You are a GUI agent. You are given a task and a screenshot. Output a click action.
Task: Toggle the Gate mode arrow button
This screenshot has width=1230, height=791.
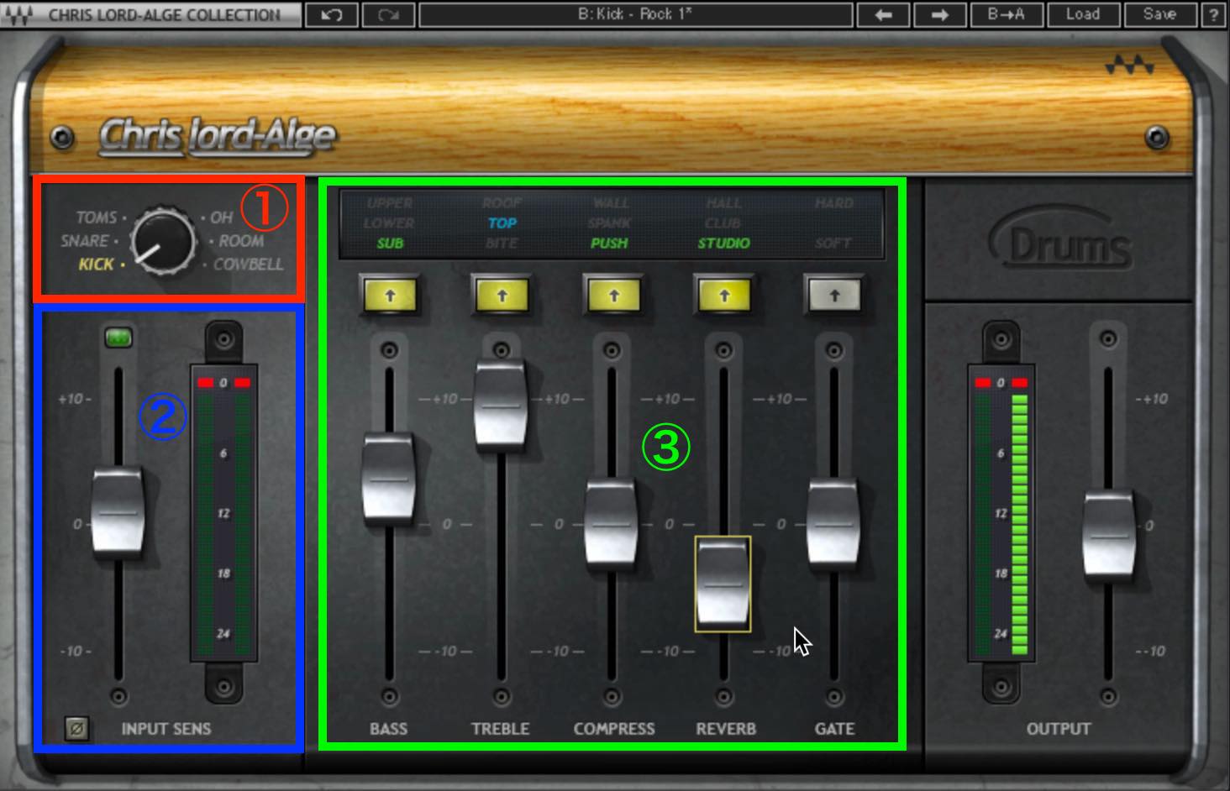[x=834, y=296]
